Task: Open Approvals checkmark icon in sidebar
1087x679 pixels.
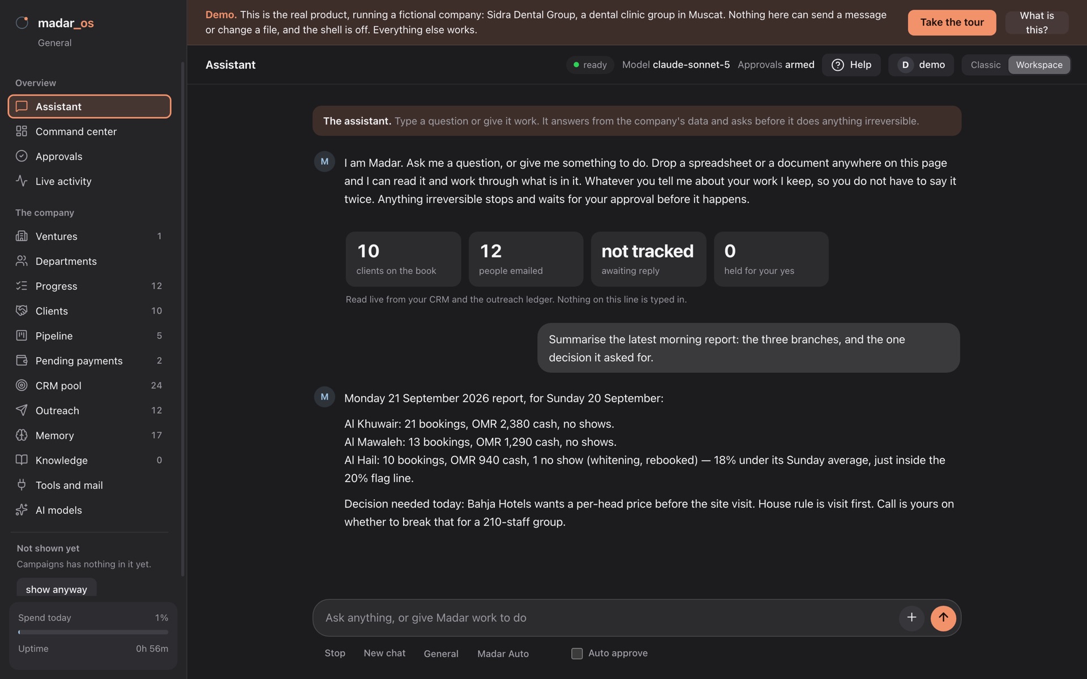Action: coord(22,156)
